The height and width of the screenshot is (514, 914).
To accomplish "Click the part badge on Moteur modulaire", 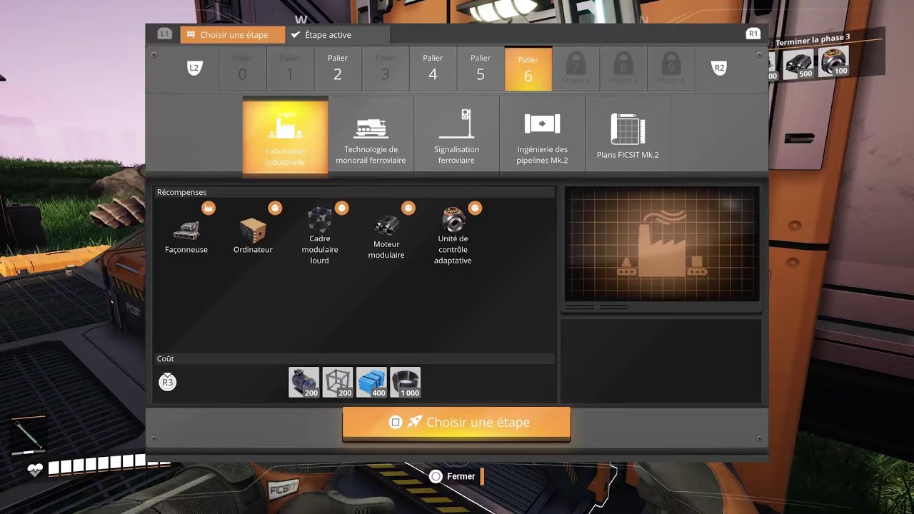I will point(408,208).
